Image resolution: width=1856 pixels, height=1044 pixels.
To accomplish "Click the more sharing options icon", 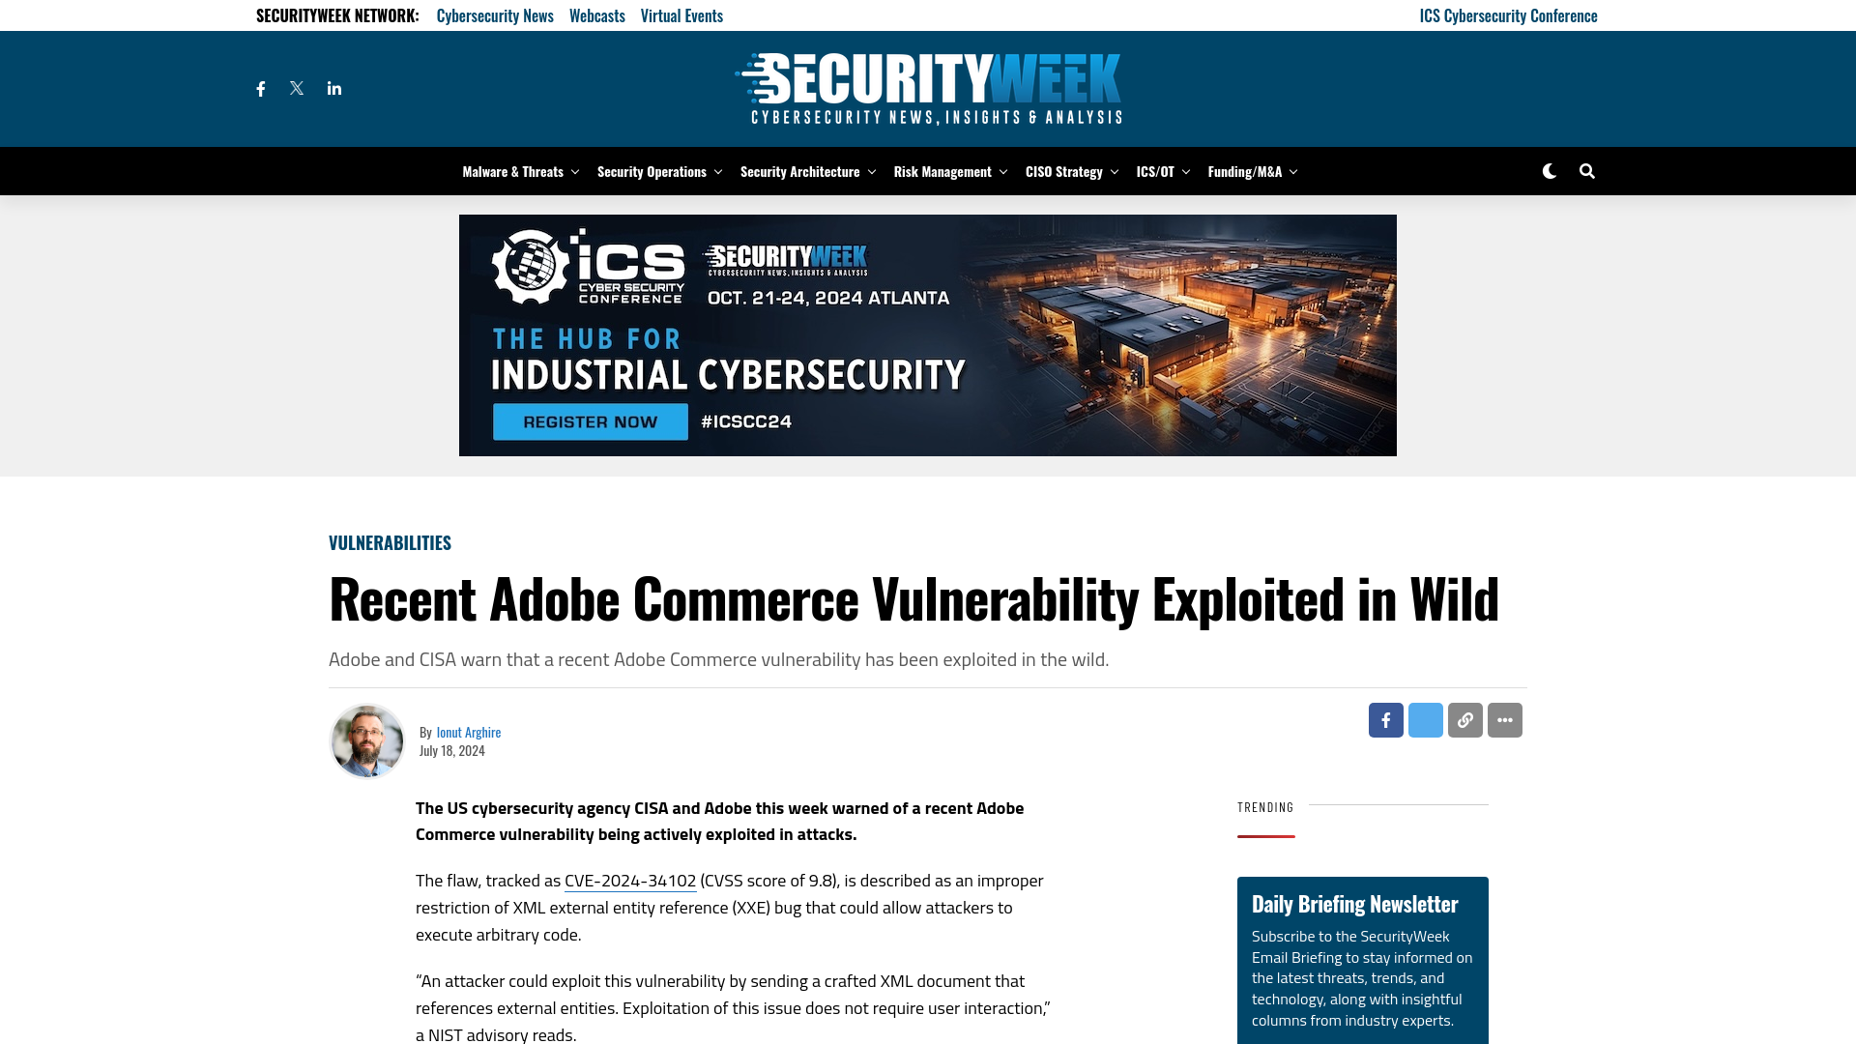I will click(x=1504, y=720).
